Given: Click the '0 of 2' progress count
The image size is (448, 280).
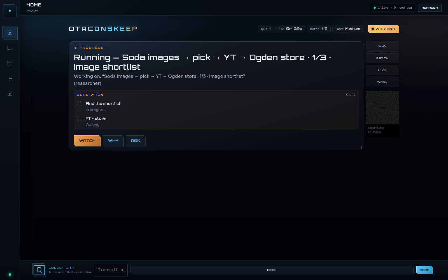Looking at the screenshot, I should click(351, 95).
